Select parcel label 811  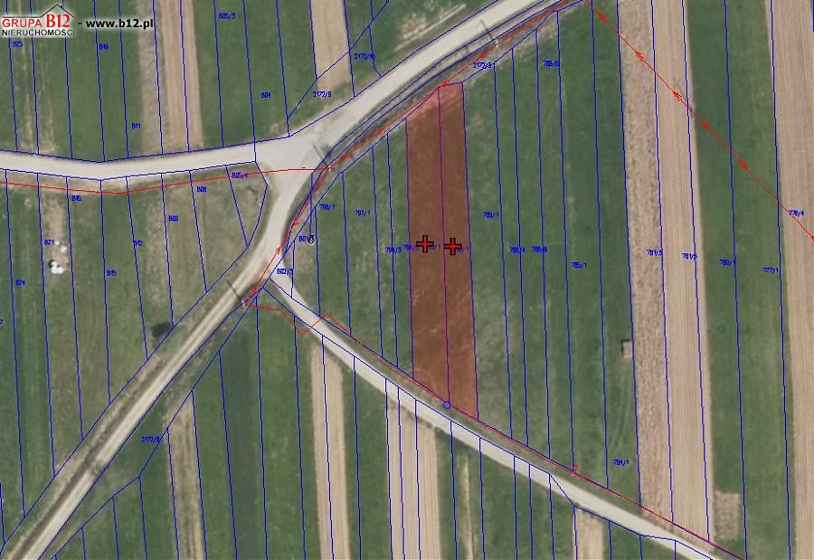[x=136, y=126]
